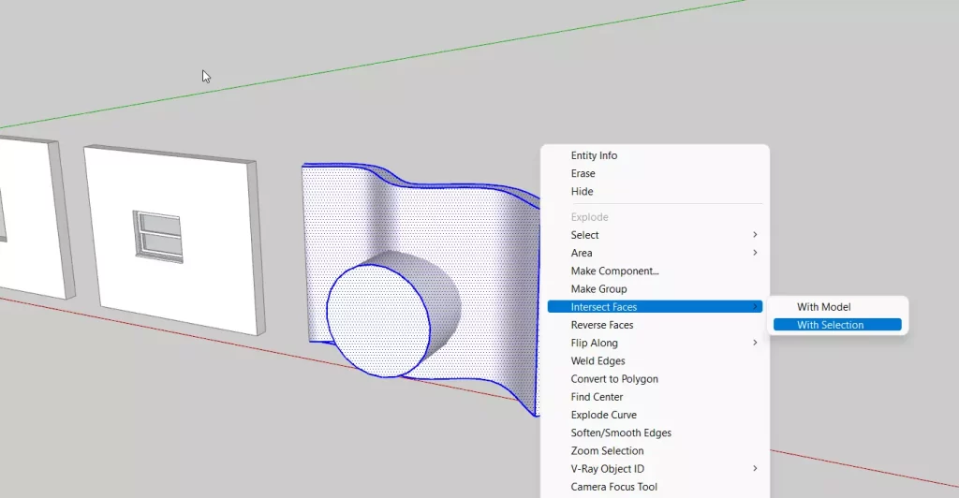This screenshot has height=498, width=959.
Task: Open the Area submenu
Action: [655, 253]
